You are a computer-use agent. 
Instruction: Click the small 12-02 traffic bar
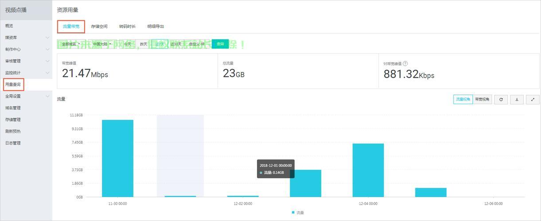point(243,196)
